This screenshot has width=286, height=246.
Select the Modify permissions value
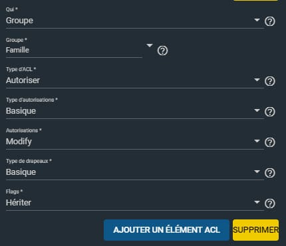tap(19, 142)
